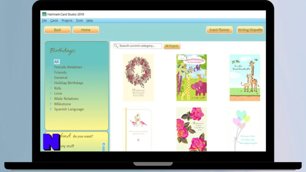306x172 pixels.
Task: Open the Cards menu
Action: point(54,21)
